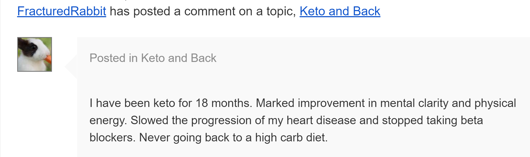530x157 pixels.
Task: Open the Keto and Back topic link
Action: pos(340,11)
